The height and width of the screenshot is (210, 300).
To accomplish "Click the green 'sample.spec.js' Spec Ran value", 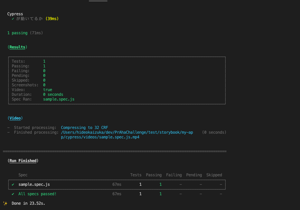I will click(59, 99).
